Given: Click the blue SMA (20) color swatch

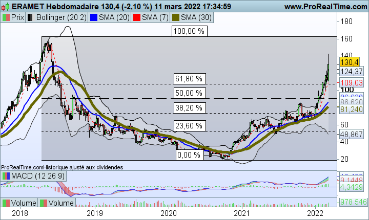Looking at the screenshot, I should (94, 17).
